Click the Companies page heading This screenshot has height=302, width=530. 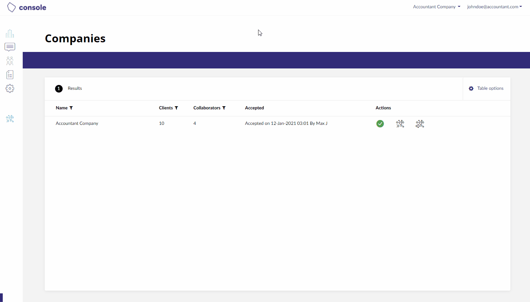pos(75,39)
